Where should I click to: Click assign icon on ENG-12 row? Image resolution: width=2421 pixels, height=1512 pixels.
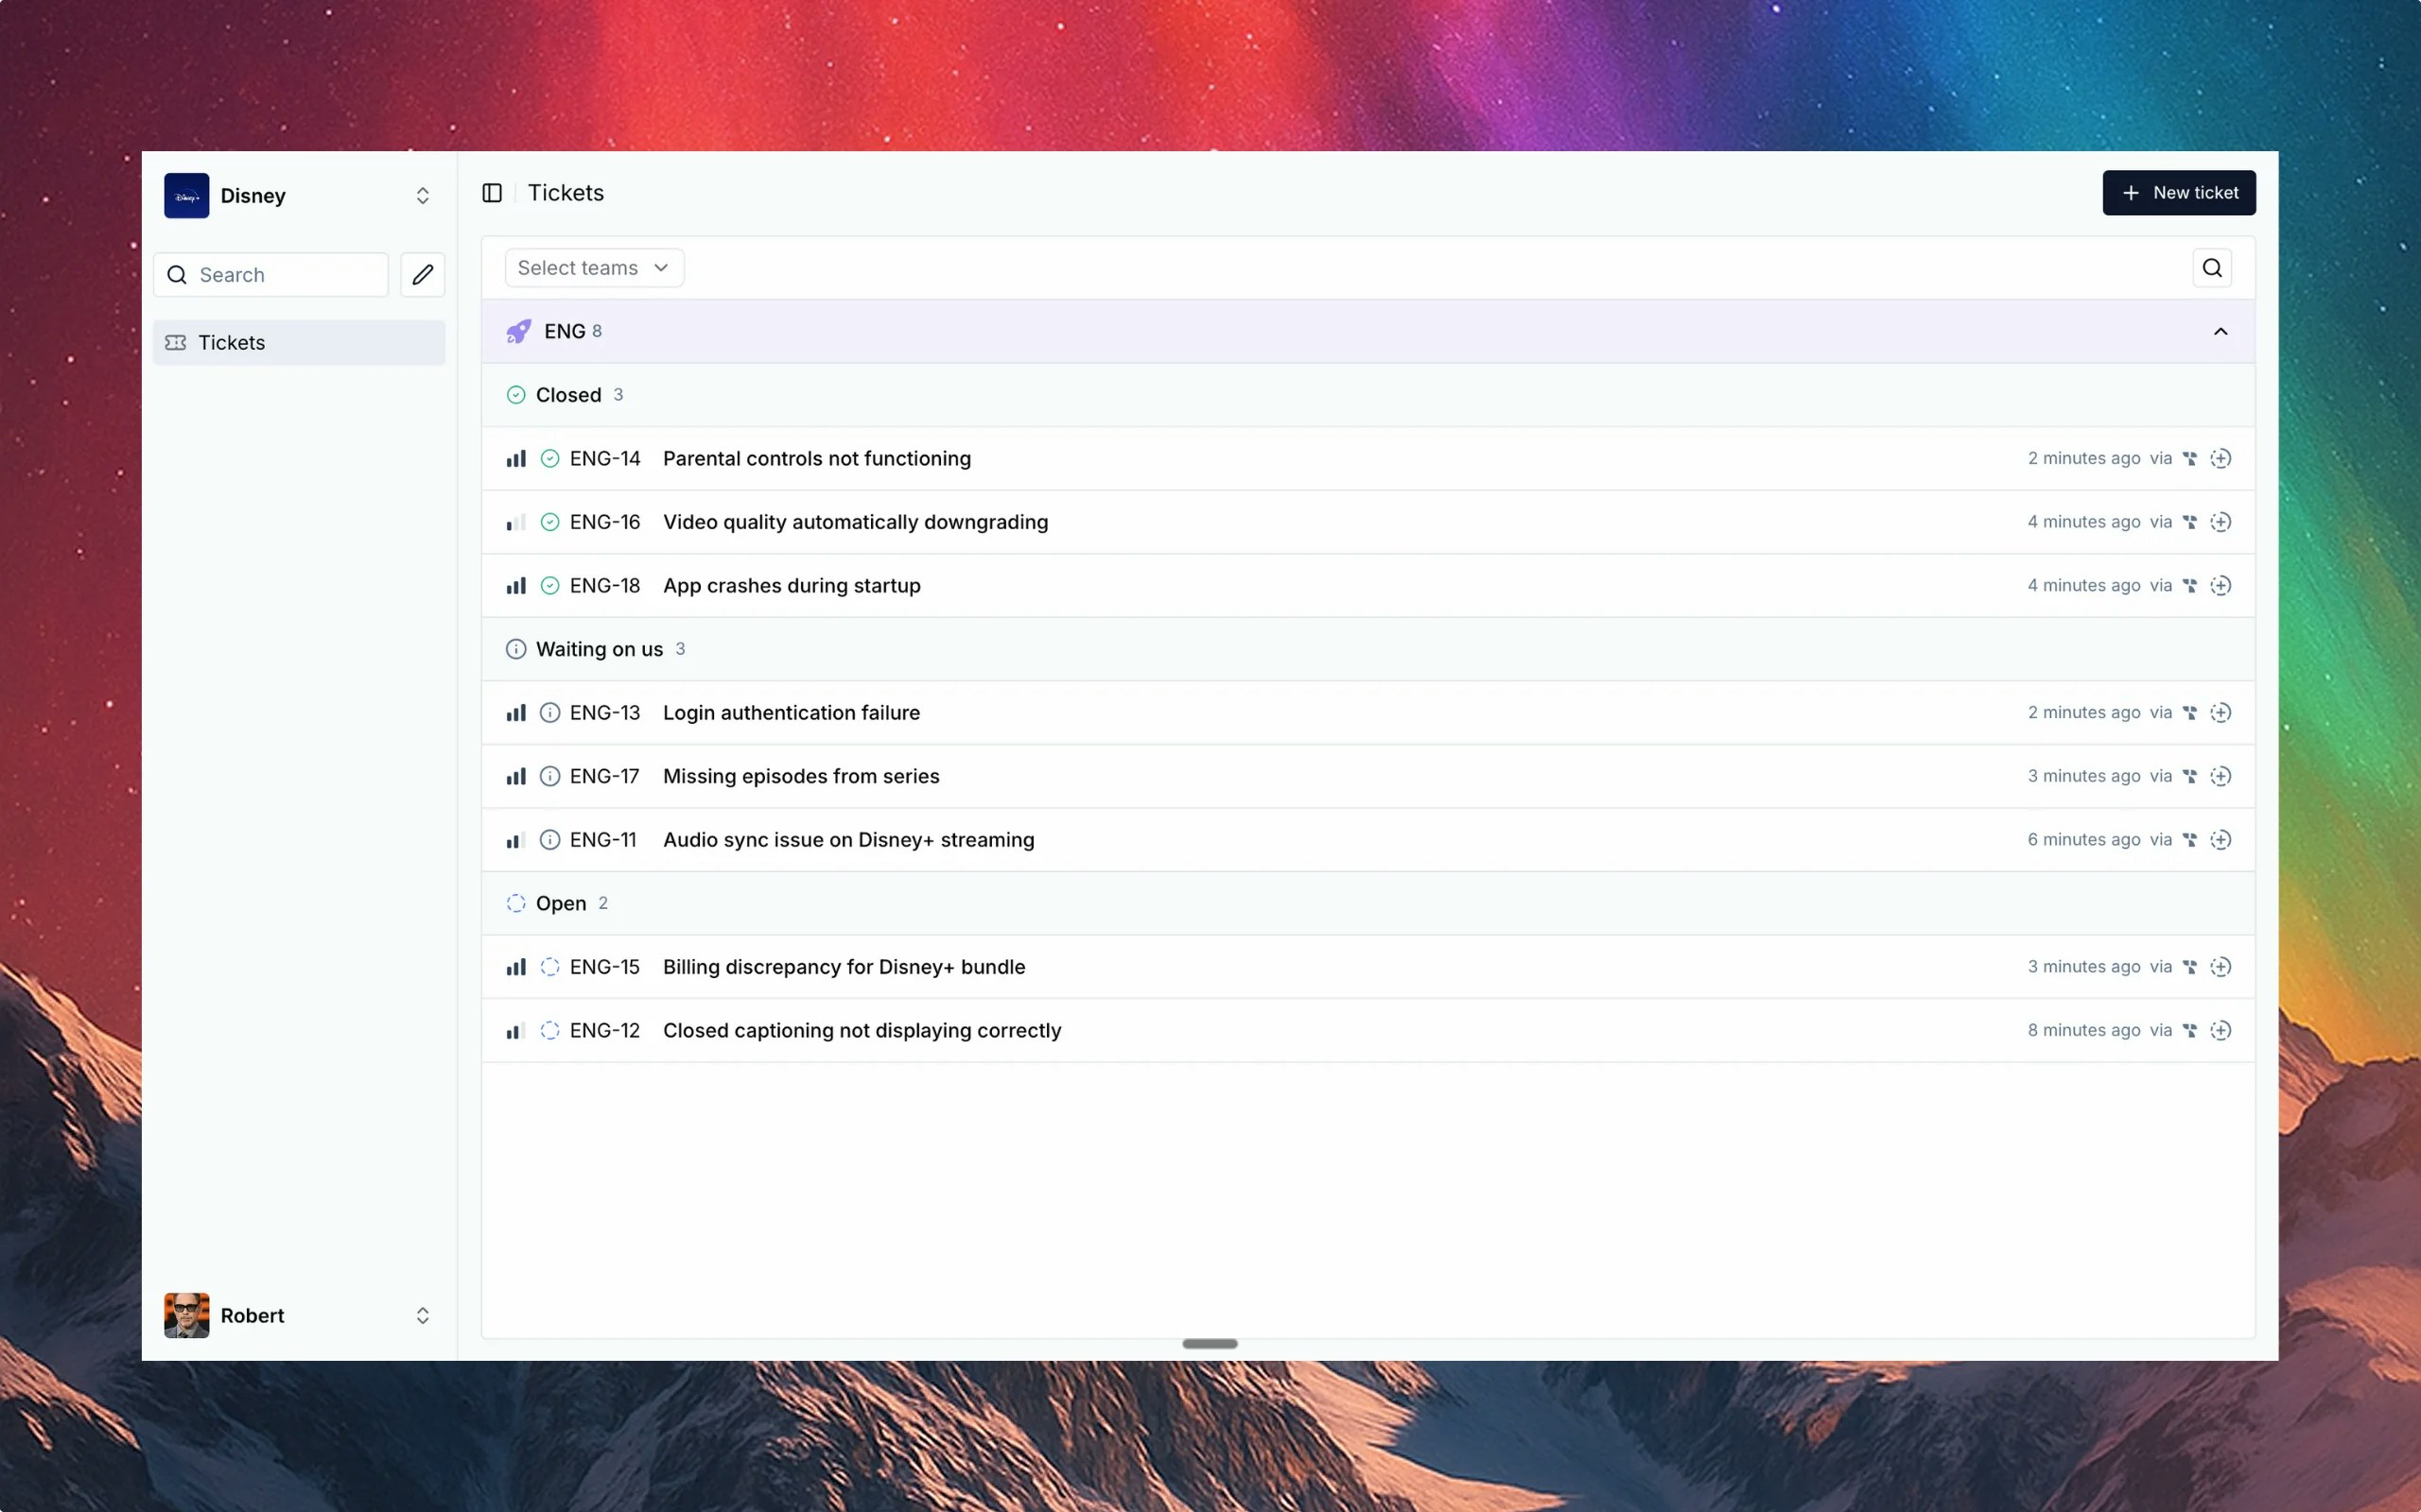pos(2220,1030)
